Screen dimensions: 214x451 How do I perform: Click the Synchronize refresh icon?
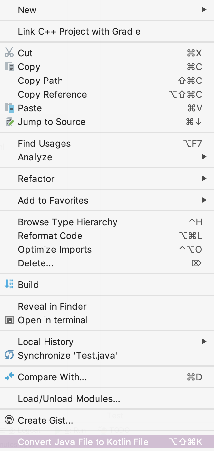coord(9,355)
